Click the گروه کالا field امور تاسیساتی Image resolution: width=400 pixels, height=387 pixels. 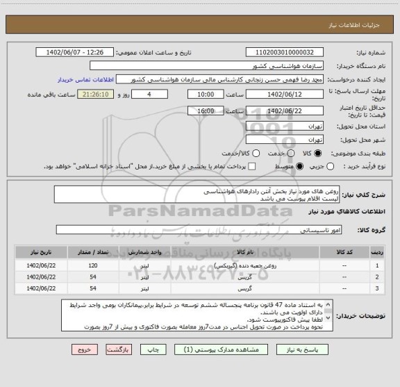(x=199, y=230)
